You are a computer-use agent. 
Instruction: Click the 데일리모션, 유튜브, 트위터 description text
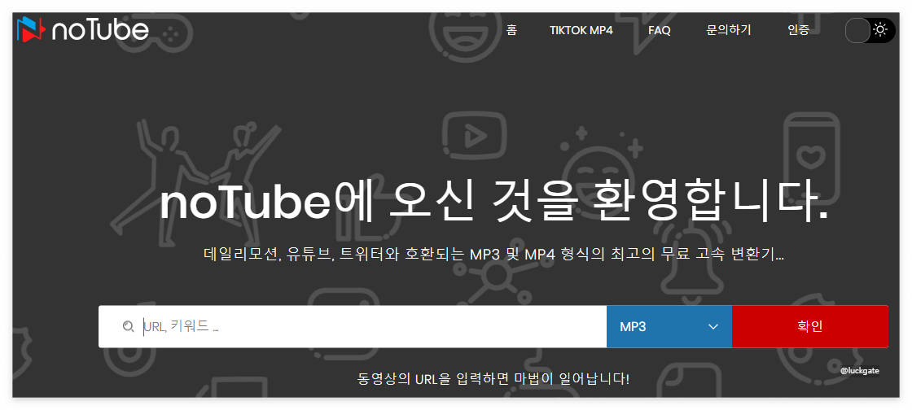click(493, 255)
